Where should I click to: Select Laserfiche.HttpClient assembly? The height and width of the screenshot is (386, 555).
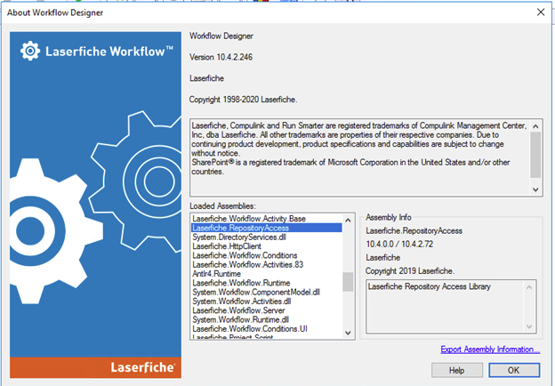[x=267, y=246]
